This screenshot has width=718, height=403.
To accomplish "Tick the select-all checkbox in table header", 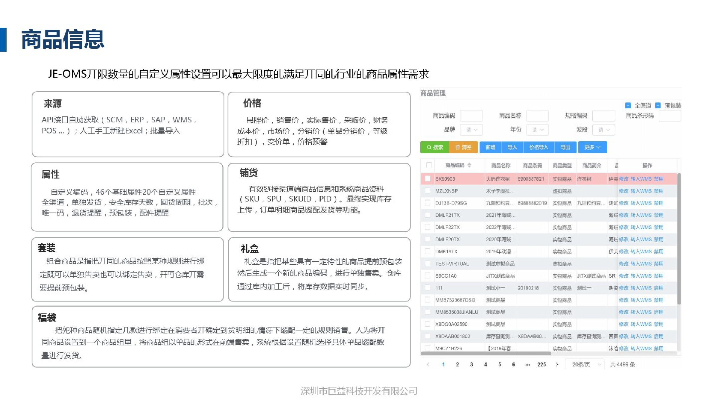I will coord(429,165).
